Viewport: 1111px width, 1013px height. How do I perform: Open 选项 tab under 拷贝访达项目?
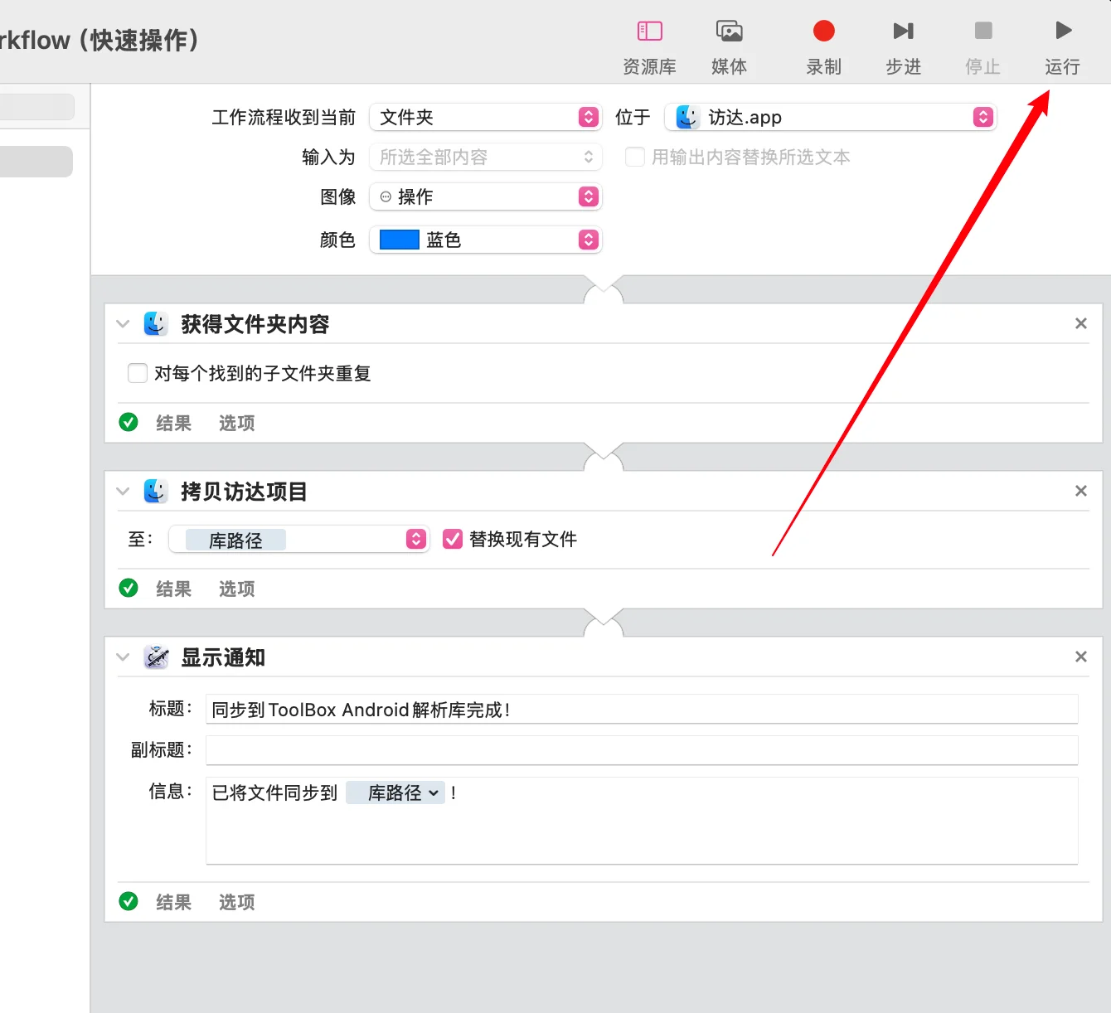pyautogui.click(x=236, y=589)
